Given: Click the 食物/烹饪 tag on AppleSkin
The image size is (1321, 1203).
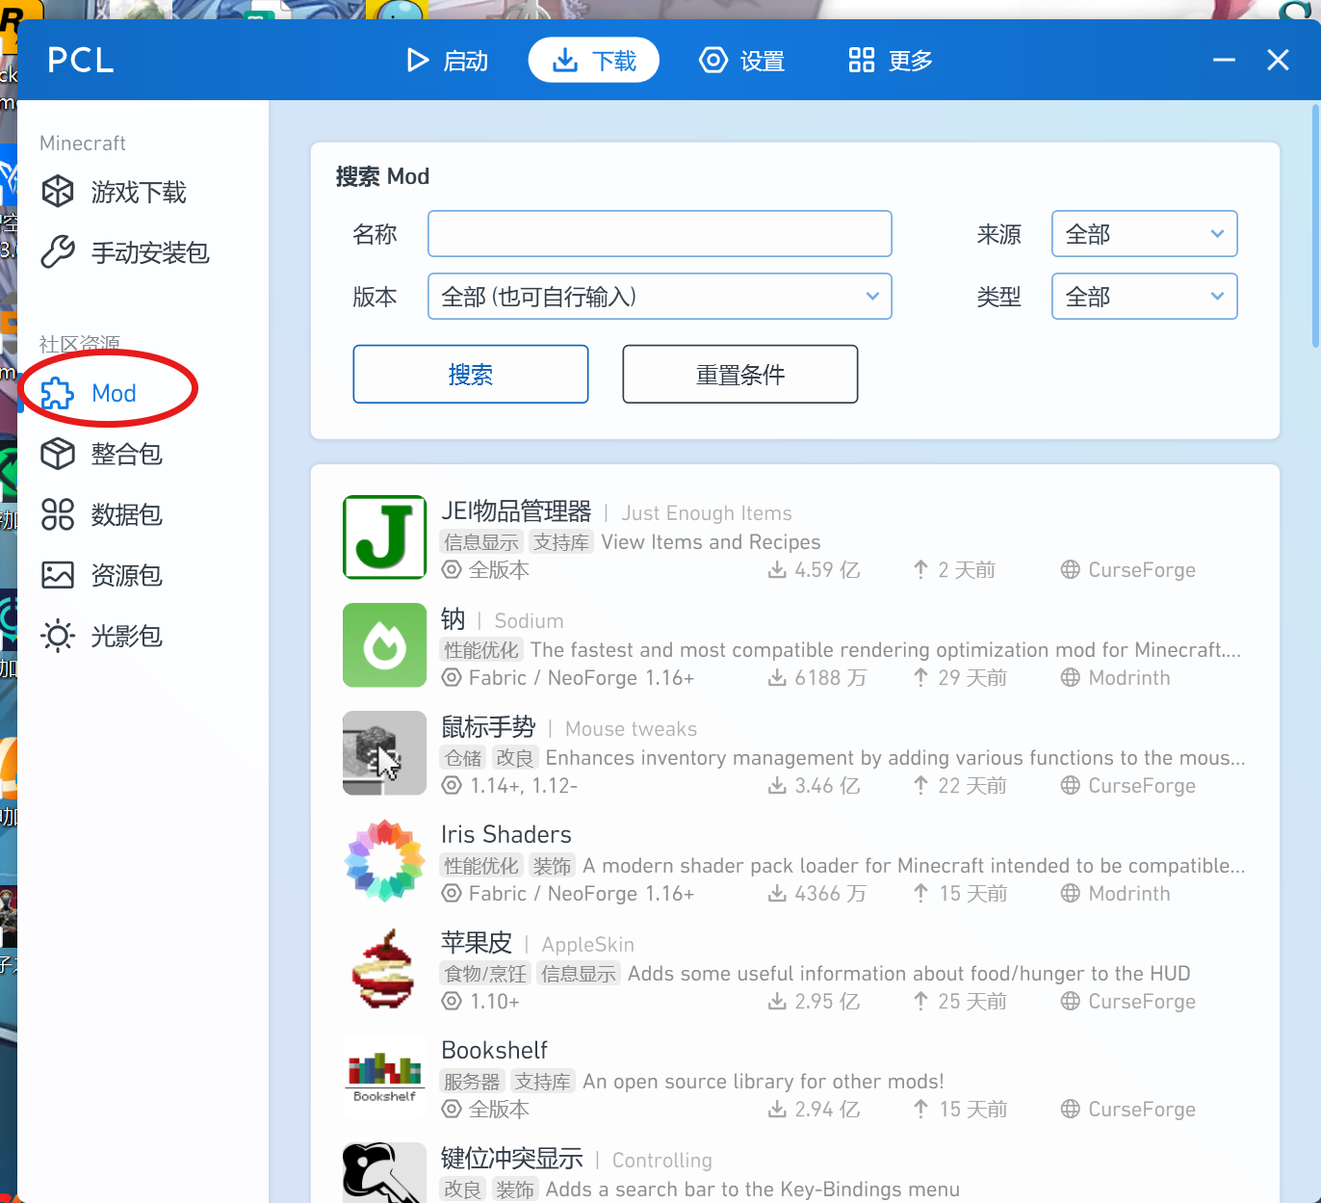Looking at the screenshot, I should point(485,974).
